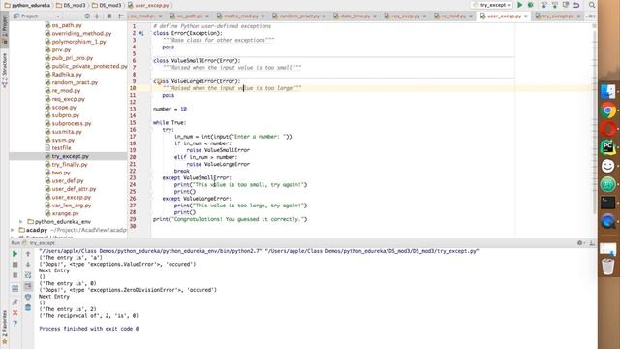Open help question mark in Run panel

click(x=15, y=324)
